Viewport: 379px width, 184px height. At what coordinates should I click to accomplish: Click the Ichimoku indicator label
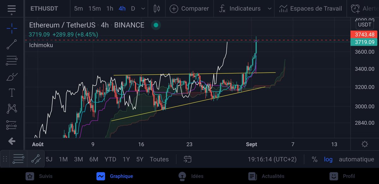pos(41,45)
